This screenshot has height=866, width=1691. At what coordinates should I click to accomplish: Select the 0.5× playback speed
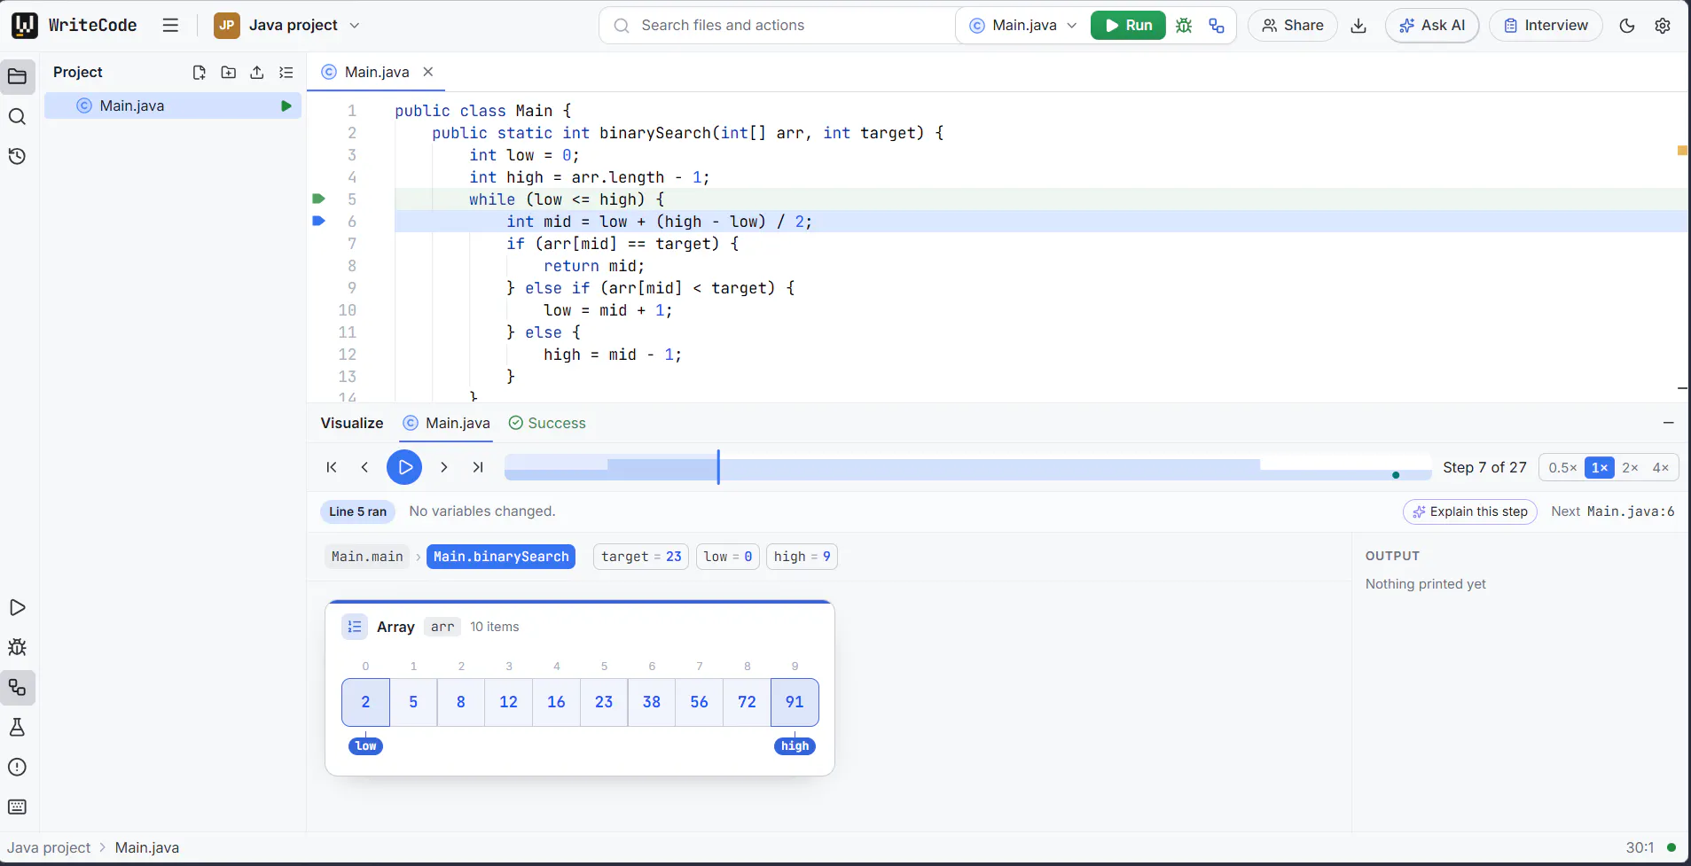click(1562, 467)
